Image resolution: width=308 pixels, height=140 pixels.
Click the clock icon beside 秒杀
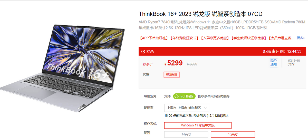point(143,51)
